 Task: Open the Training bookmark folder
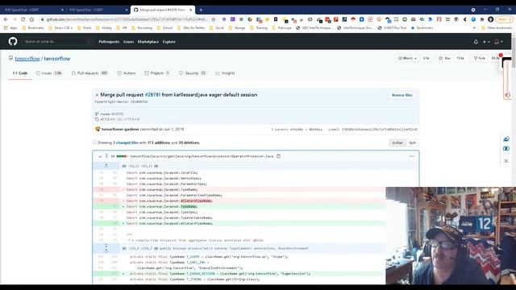point(259,28)
